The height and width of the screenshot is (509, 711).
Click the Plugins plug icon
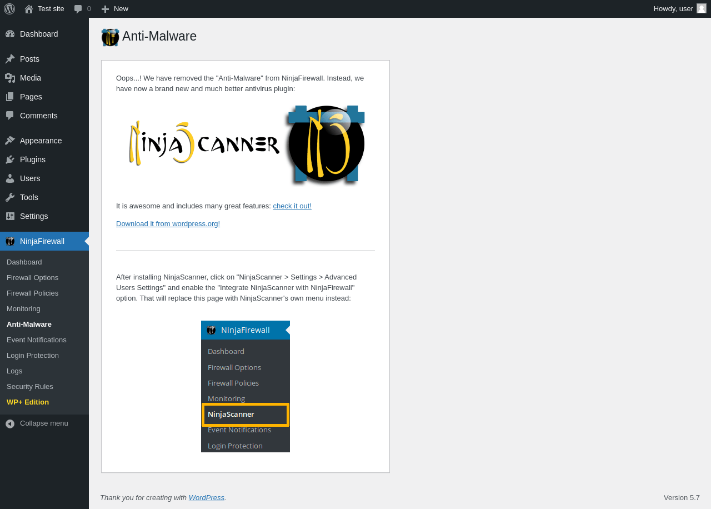pos(10,159)
